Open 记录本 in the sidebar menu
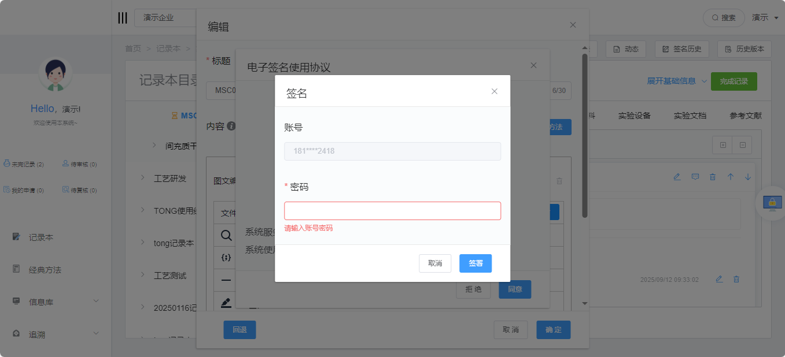The height and width of the screenshot is (357, 785). pyautogui.click(x=41, y=237)
